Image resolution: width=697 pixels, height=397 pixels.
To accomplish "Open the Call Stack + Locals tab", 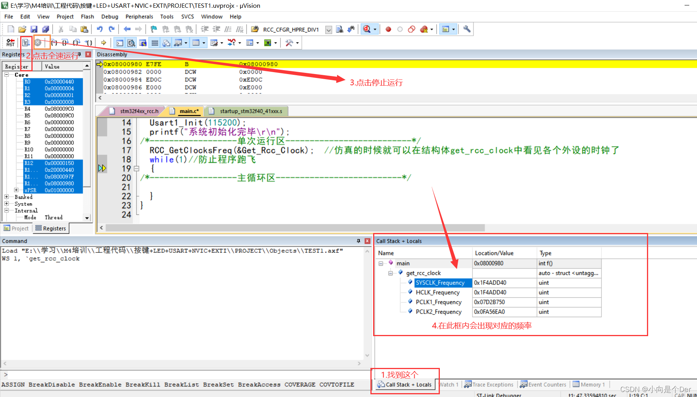I will (405, 384).
